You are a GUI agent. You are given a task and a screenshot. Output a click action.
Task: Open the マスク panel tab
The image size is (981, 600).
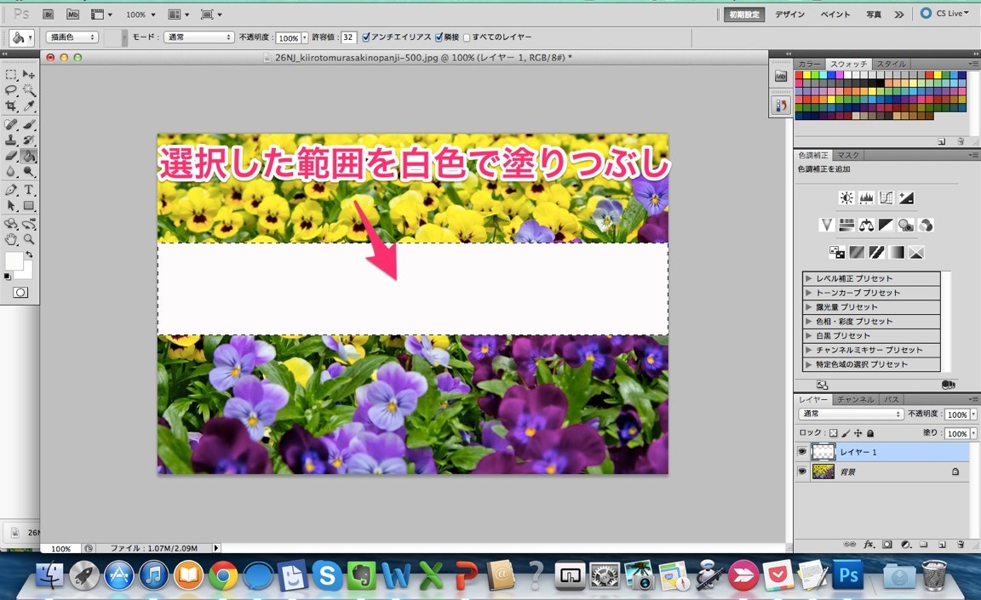pos(847,155)
